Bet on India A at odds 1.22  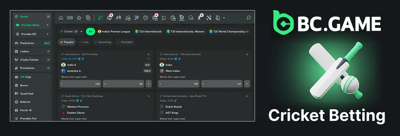[81, 84]
